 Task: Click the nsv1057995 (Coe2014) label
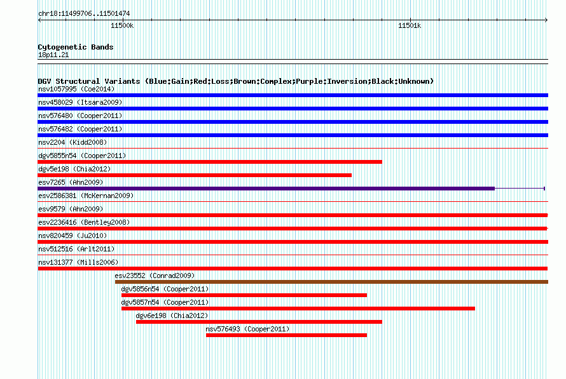(76, 89)
